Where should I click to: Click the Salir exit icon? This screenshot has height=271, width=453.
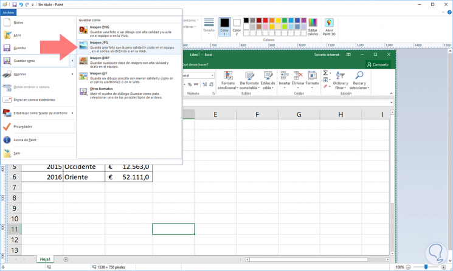click(x=7, y=153)
